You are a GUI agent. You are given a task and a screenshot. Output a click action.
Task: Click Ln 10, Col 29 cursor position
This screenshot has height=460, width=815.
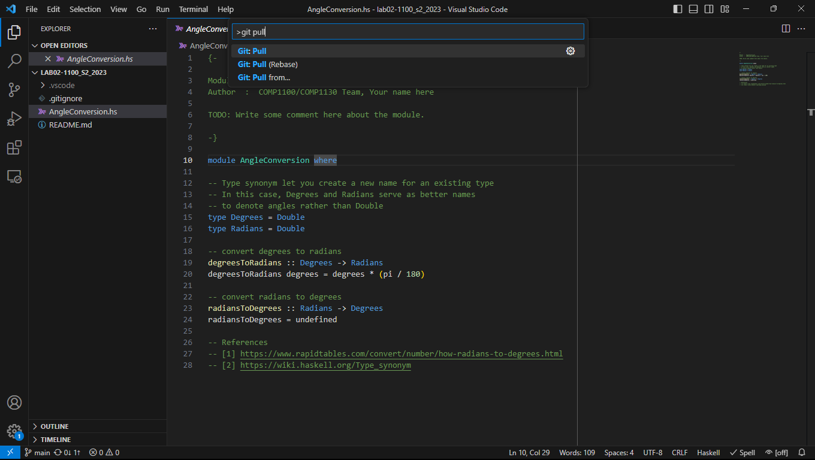click(529, 453)
